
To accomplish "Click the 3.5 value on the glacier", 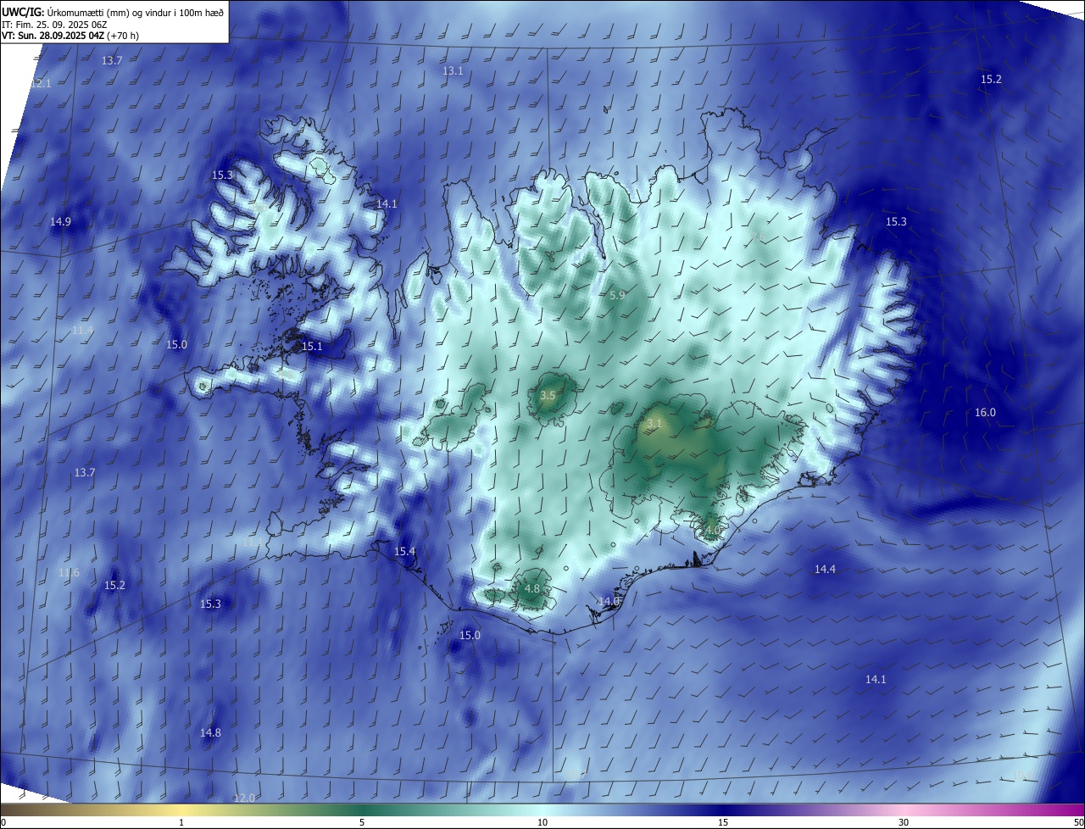I will click(x=548, y=396).
